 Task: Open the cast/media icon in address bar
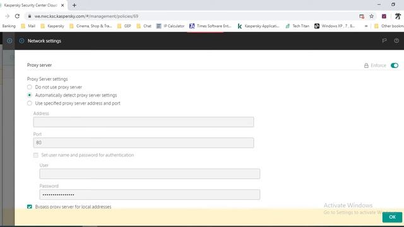click(362, 16)
